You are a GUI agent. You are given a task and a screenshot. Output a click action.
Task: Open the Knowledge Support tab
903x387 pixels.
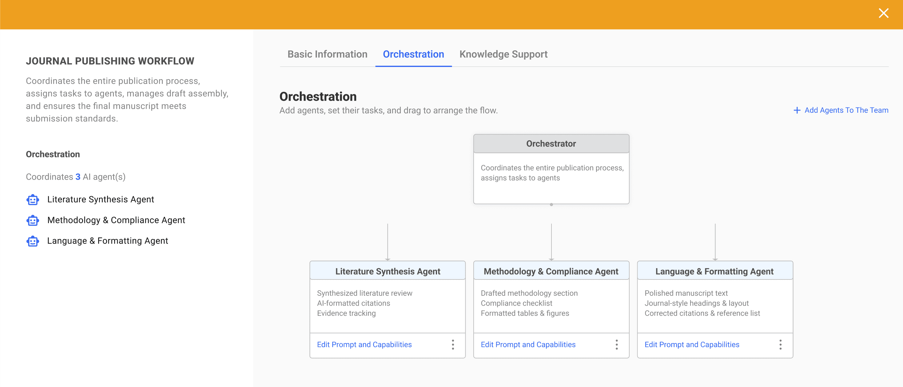tap(503, 54)
